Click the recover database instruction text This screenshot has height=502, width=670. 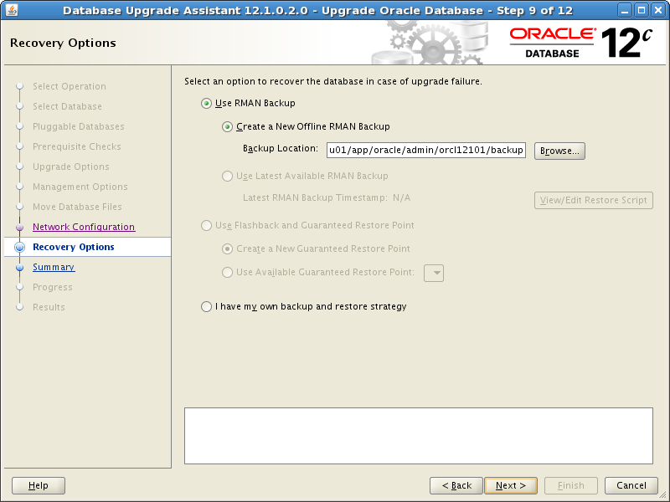pyautogui.click(x=333, y=81)
